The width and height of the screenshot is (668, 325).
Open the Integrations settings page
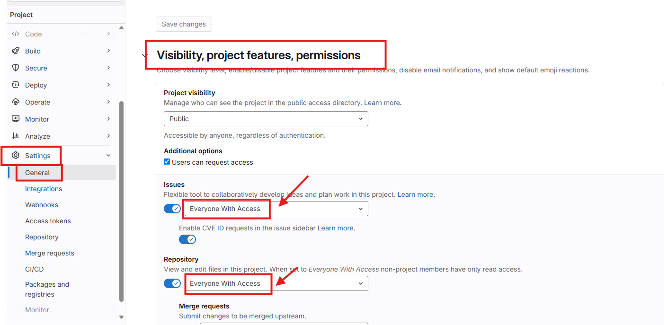pyautogui.click(x=44, y=189)
